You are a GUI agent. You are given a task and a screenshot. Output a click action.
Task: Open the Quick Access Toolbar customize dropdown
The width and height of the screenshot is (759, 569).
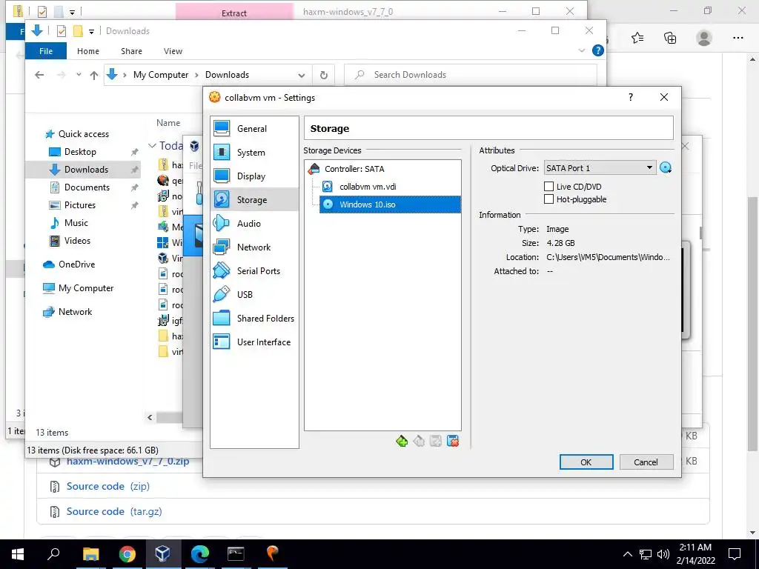click(x=91, y=31)
